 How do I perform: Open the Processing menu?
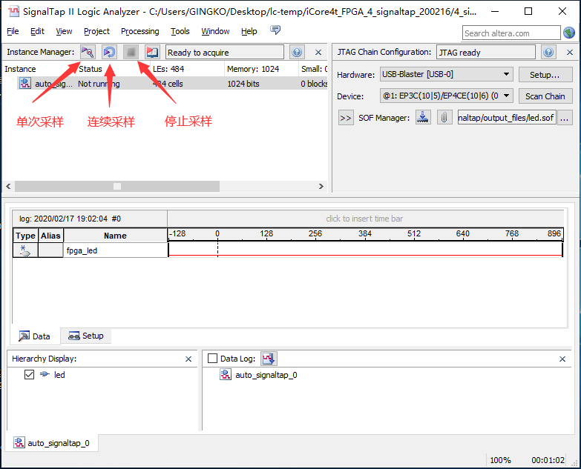[x=139, y=31]
